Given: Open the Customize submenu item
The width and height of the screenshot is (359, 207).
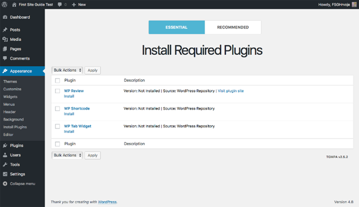Looking at the screenshot, I should [12, 89].
